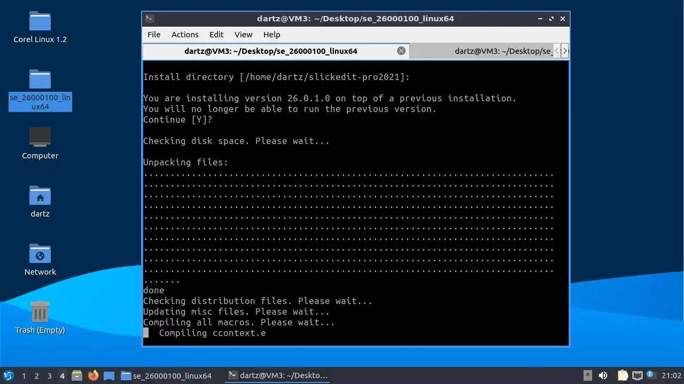Open the Help menu
The height and width of the screenshot is (384, 684).
[271, 34]
